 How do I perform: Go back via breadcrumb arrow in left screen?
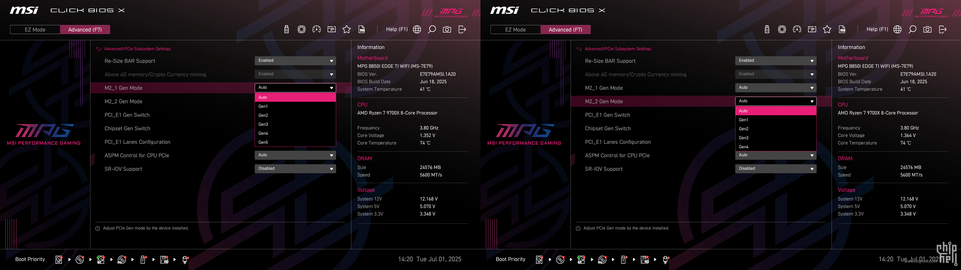pyautogui.click(x=99, y=49)
